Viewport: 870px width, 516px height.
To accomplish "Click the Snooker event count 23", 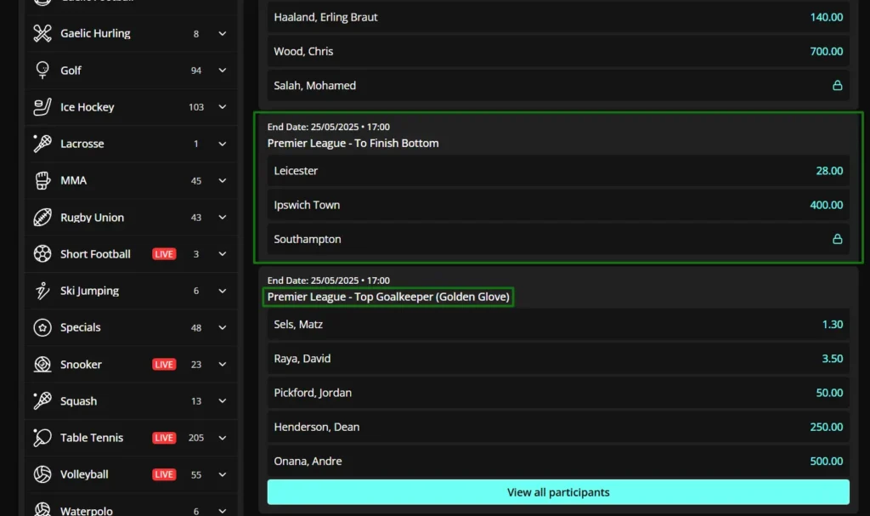I will (196, 365).
